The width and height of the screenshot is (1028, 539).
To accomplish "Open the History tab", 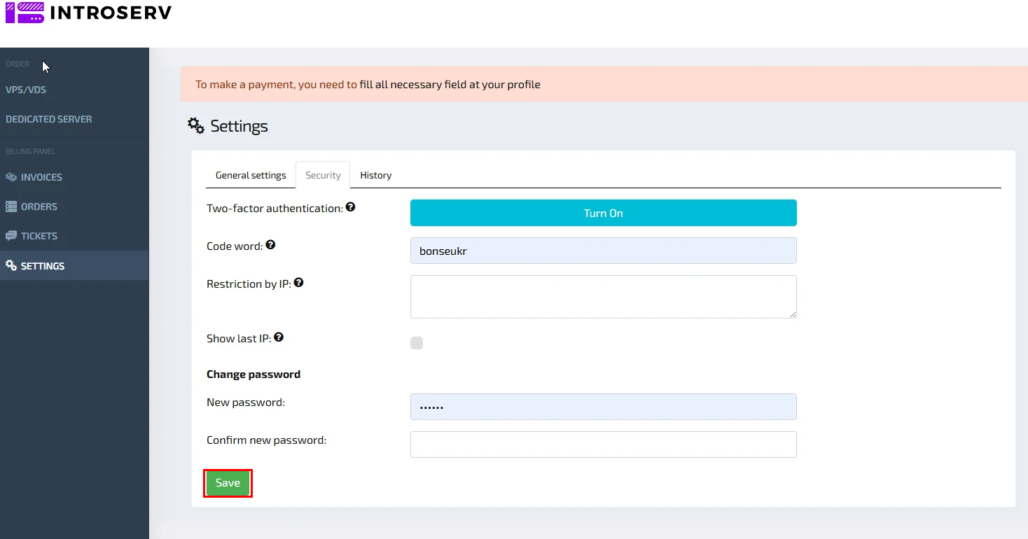I will [375, 175].
